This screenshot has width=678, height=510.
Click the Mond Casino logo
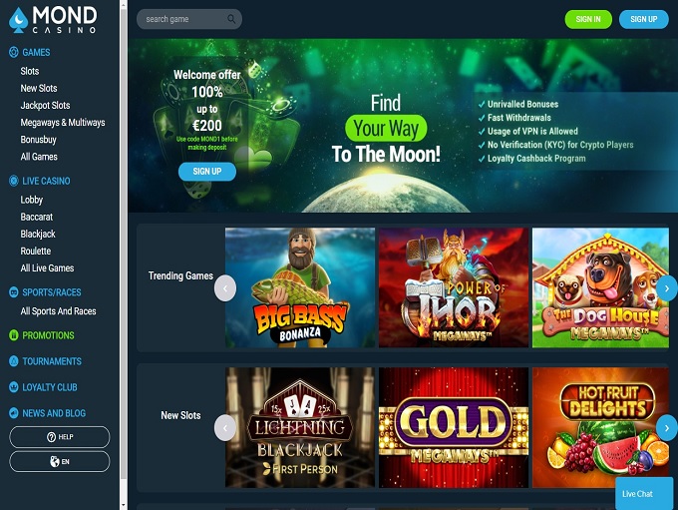[x=53, y=20]
